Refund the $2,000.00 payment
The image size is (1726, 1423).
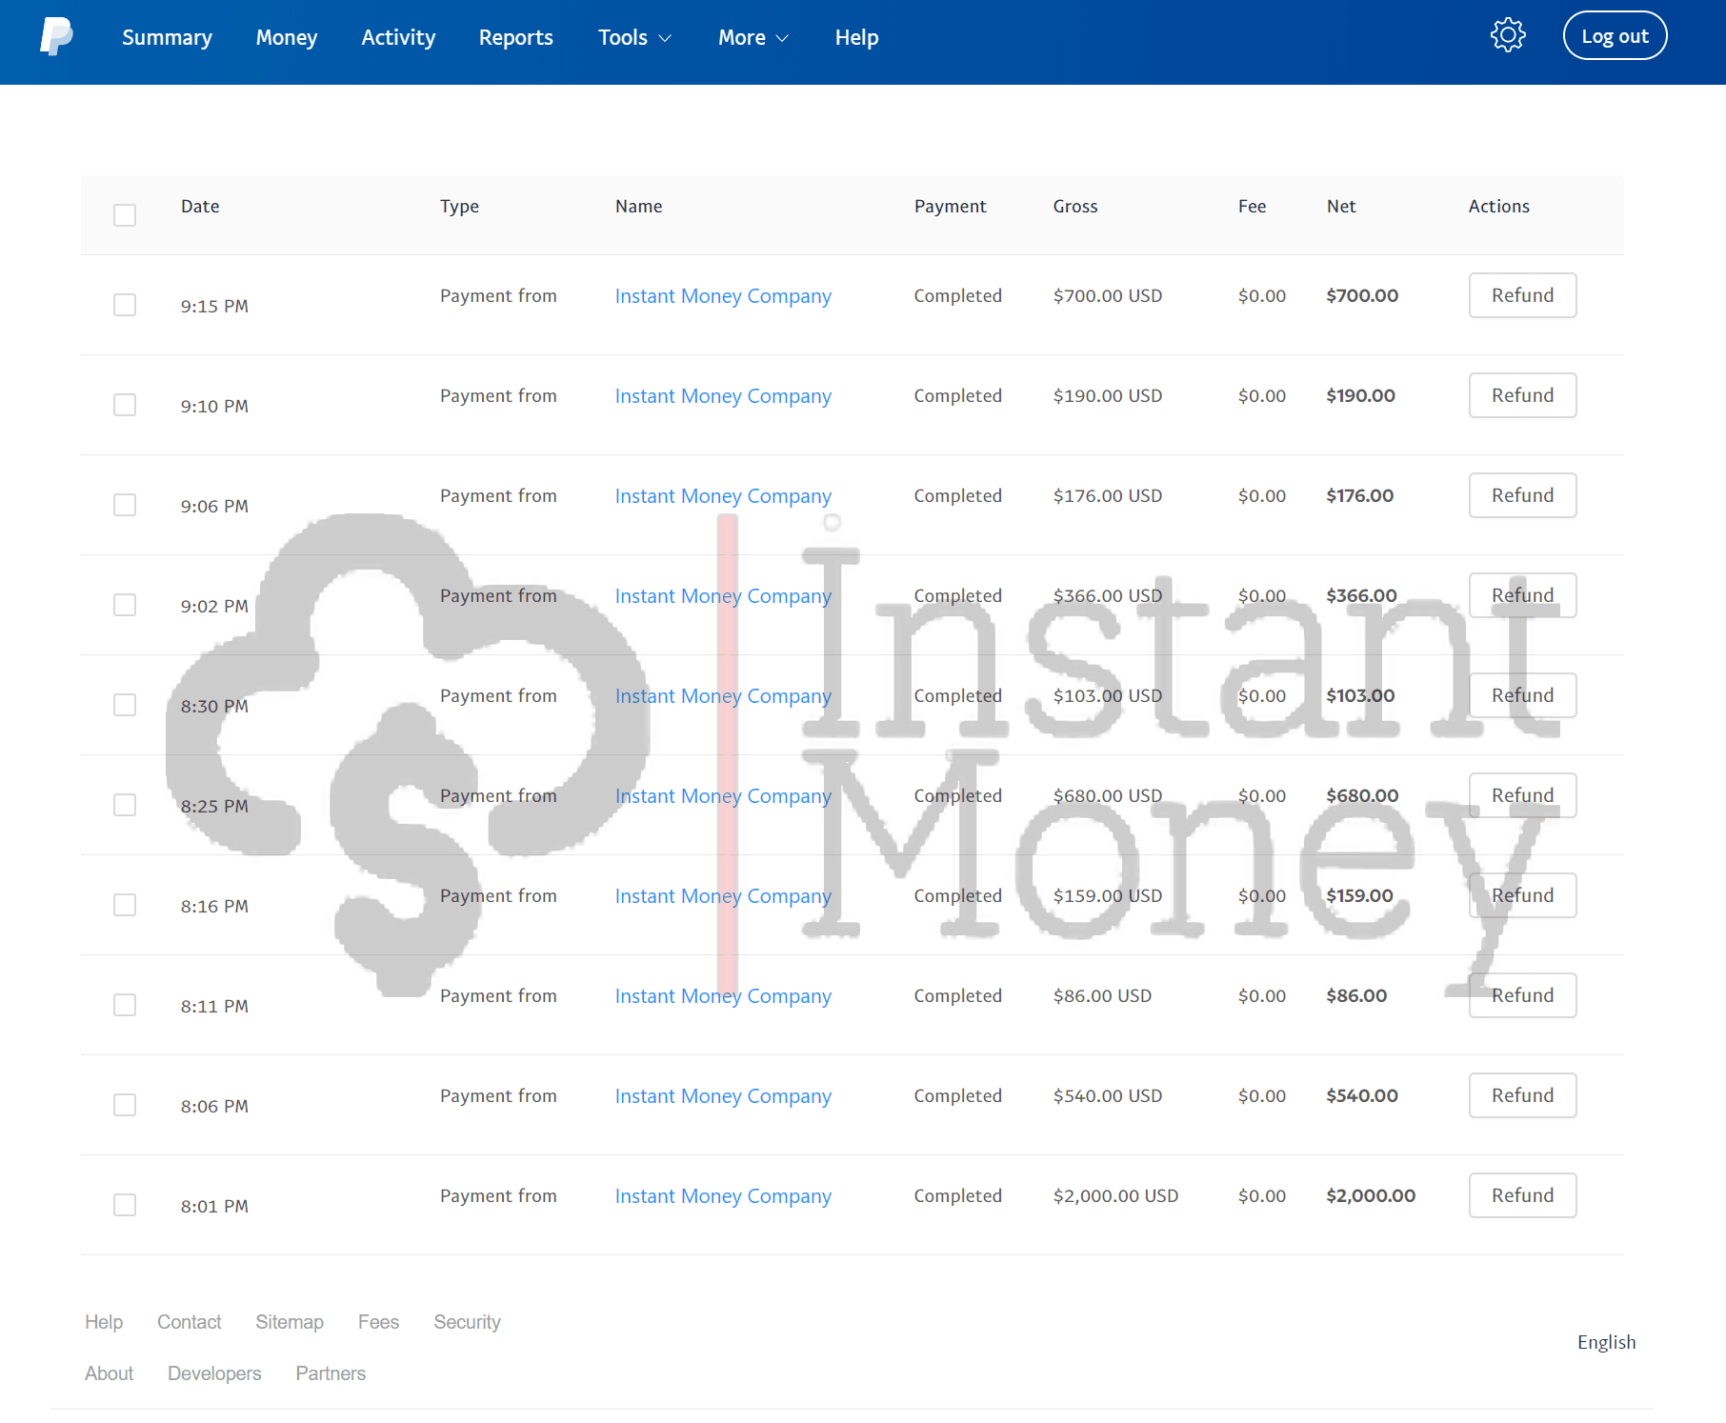1522,1195
